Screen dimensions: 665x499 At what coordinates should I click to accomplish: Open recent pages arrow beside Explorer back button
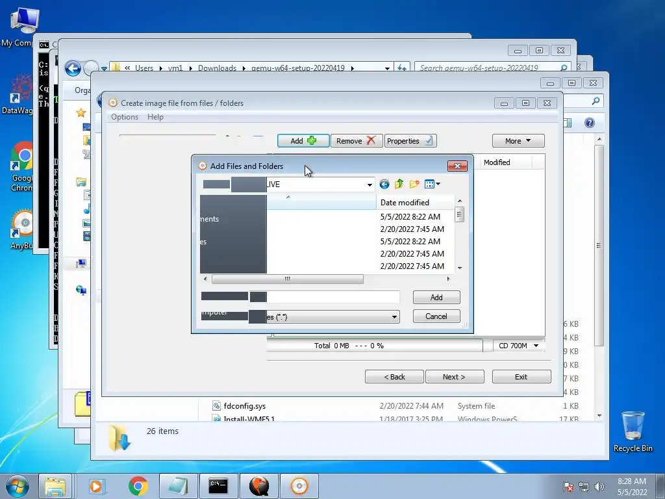pos(104,68)
